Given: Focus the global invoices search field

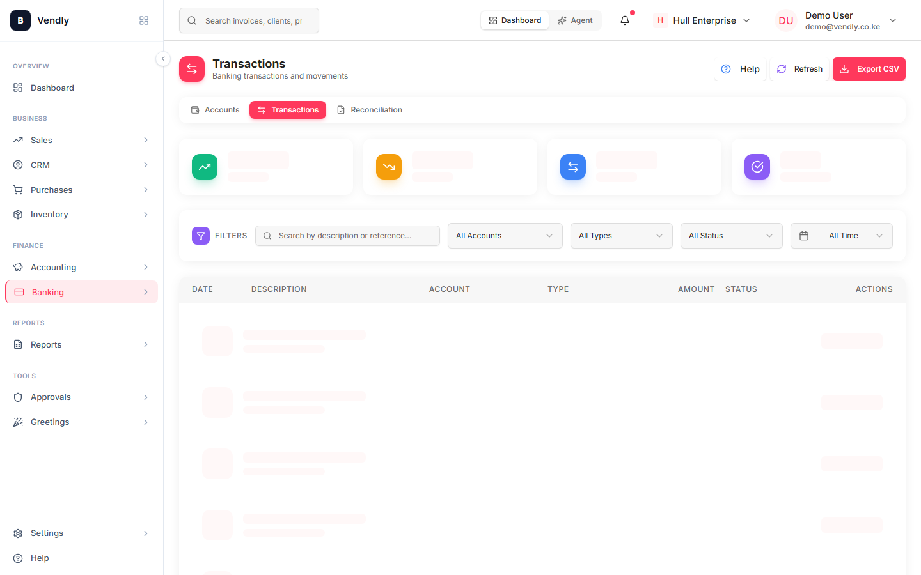Looking at the screenshot, I should coord(249,20).
